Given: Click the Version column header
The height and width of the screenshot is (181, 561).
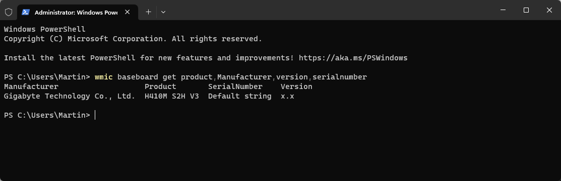Looking at the screenshot, I should pyautogui.click(x=296, y=86).
